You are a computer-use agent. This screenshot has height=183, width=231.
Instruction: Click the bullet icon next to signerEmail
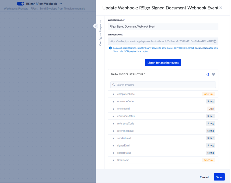[x=113, y=145]
